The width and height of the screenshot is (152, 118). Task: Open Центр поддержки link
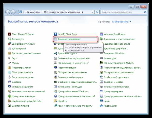tap(113, 92)
